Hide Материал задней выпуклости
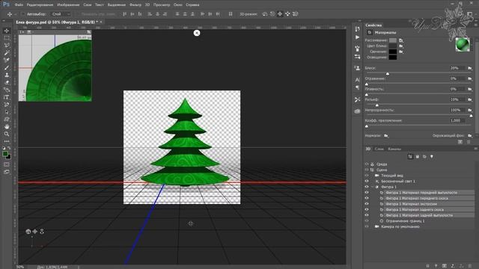This screenshot has height=269, width=479. pyautogui.click(x=367, y=215)
